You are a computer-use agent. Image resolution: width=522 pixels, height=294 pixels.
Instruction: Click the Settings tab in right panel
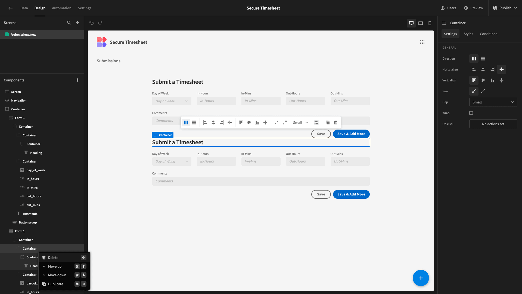(450, 34)
